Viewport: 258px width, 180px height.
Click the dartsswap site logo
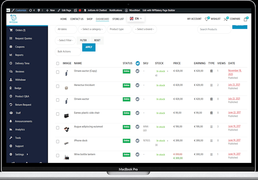pos(13,19)
